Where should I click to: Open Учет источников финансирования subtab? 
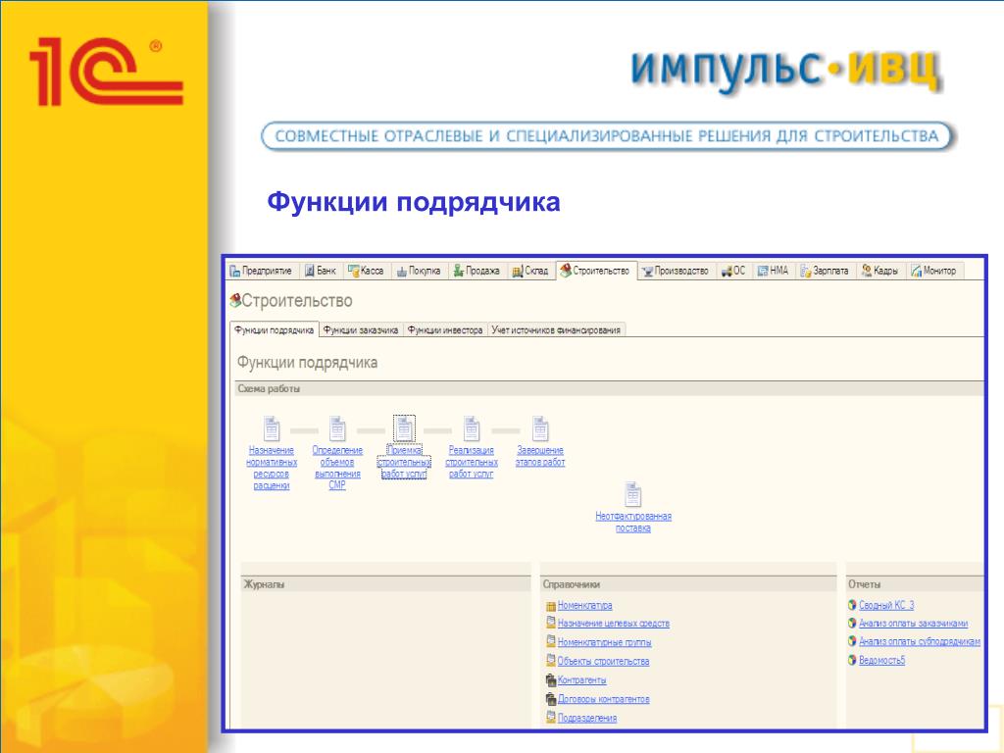point(556,329)
